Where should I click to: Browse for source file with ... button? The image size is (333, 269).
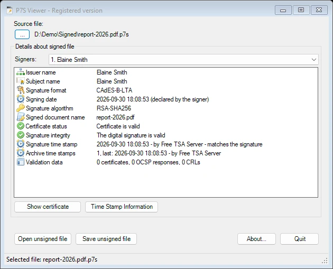click(22, 34)
